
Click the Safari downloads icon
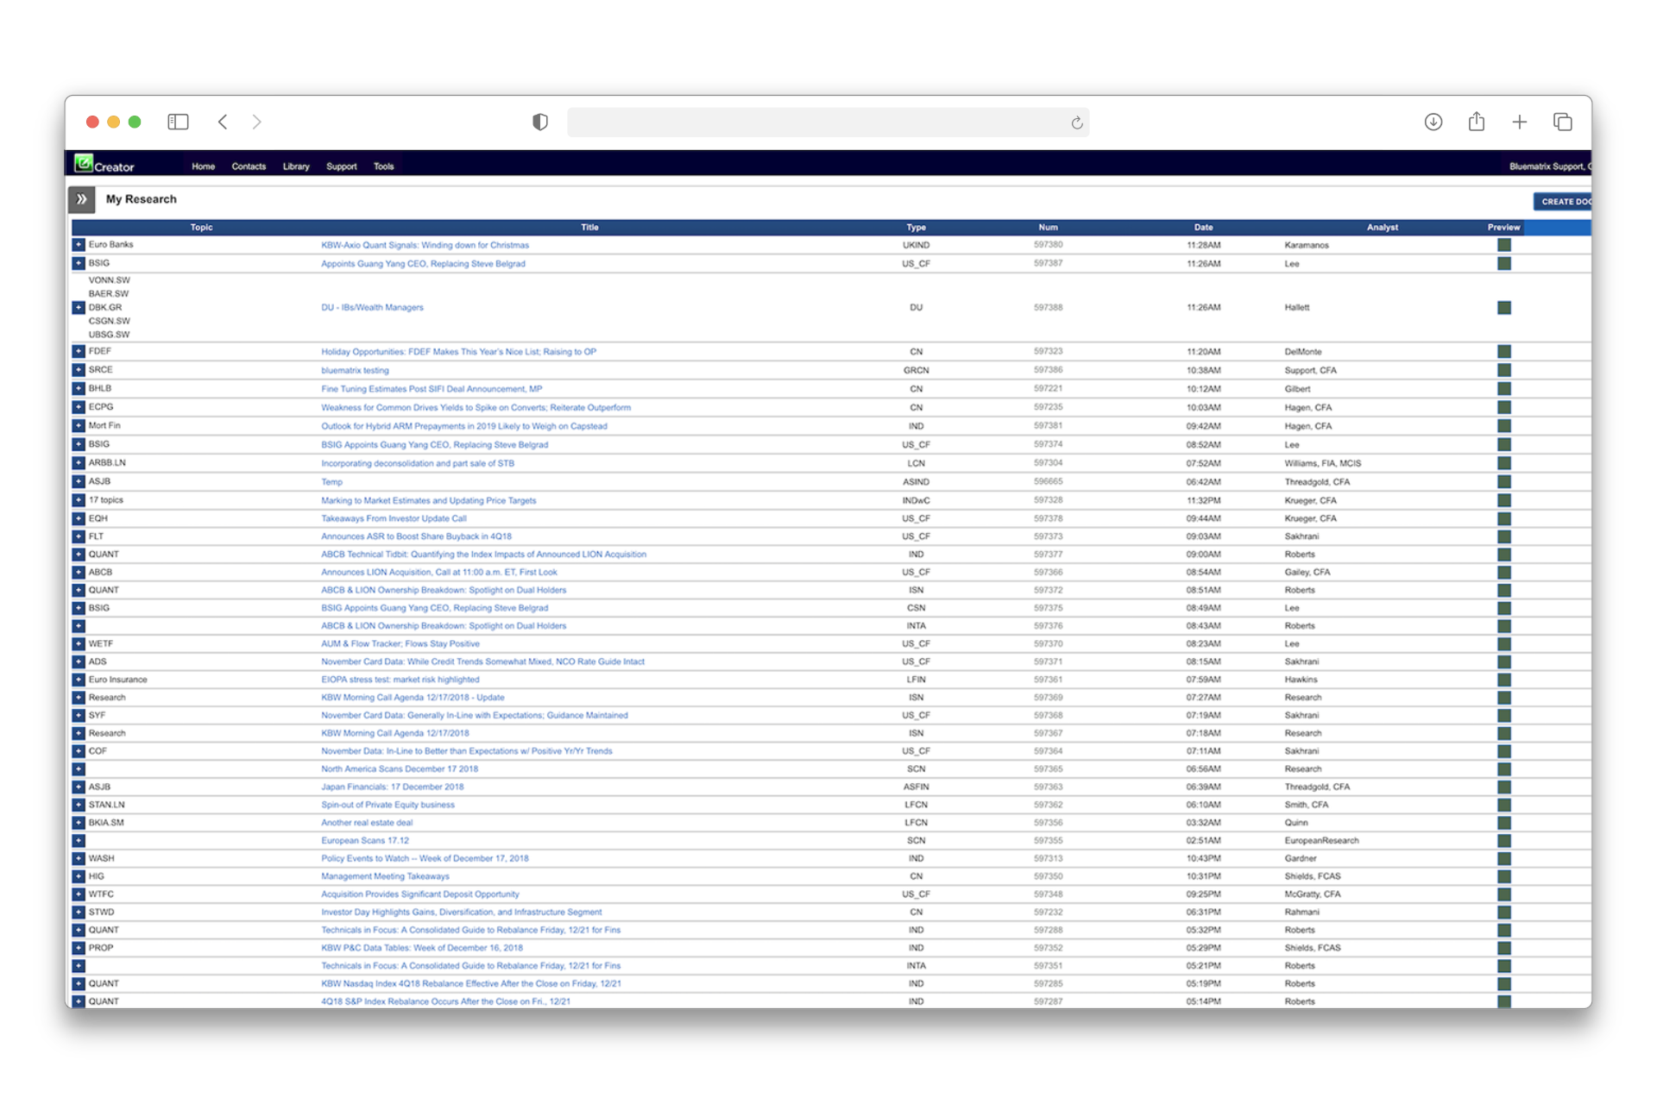1433,122
